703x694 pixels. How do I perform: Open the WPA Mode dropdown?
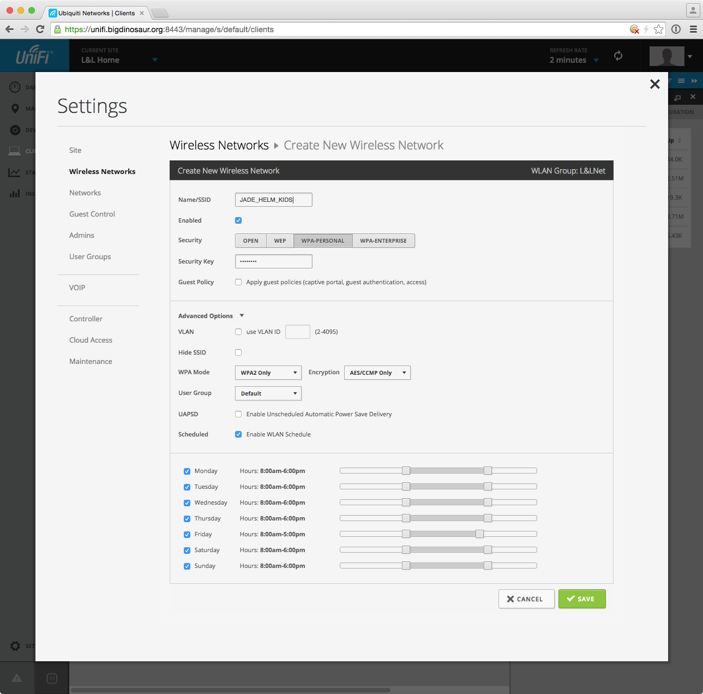coord(268,373)
